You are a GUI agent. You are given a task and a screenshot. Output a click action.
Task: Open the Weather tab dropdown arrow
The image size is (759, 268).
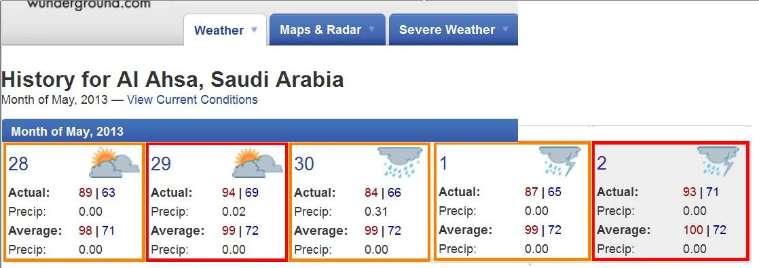254,29
